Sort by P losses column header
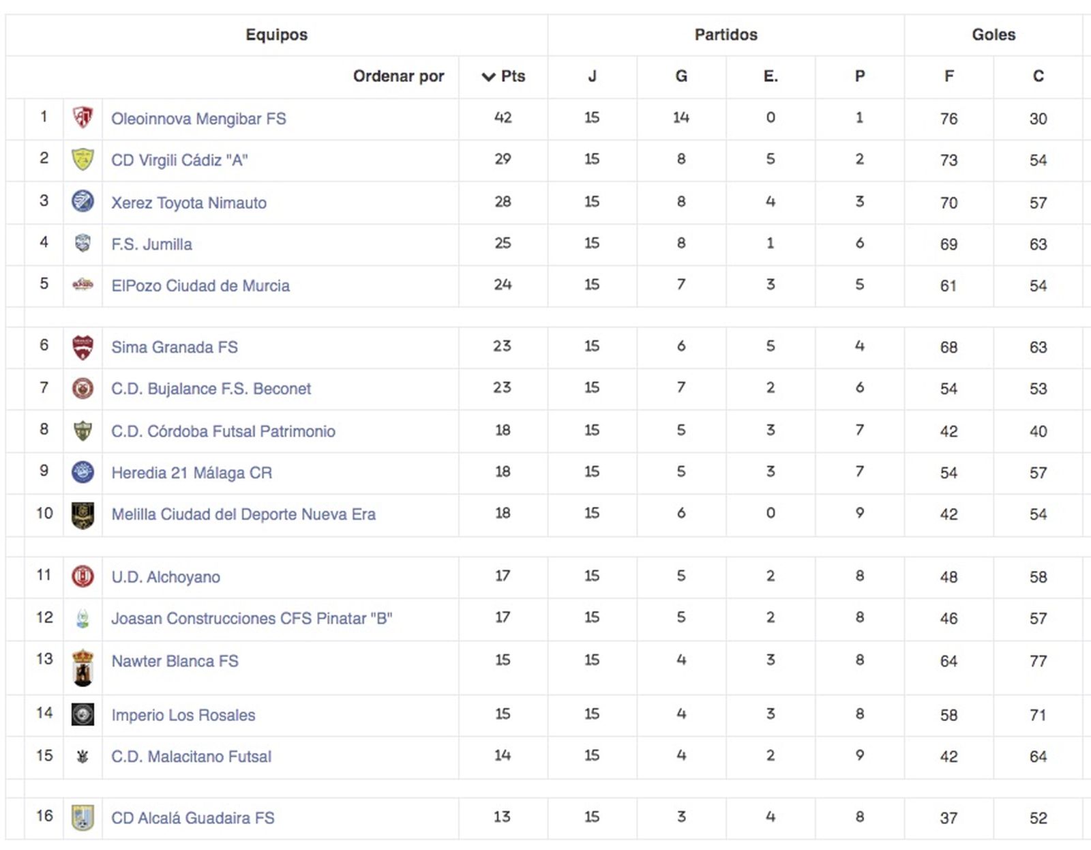This screenshot has height=850, width=1091. (x=859, y=76)
